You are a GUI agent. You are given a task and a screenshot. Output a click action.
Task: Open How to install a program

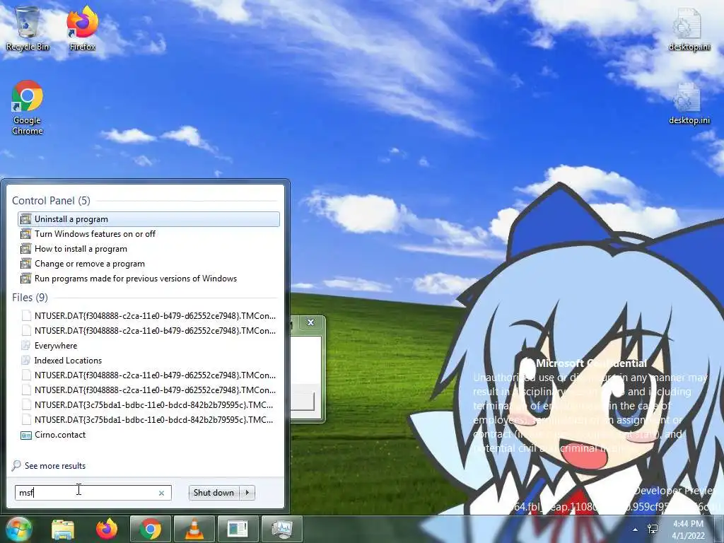tap(148, 248)
